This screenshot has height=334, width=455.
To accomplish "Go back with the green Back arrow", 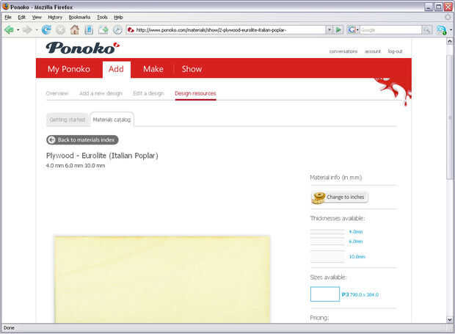I will 10,29.
